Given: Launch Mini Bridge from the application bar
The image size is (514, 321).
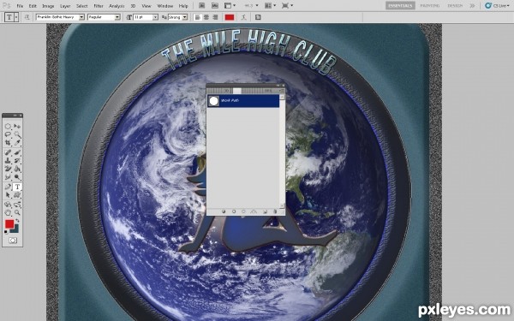Looking at the screenshot, I should (215, 6).
